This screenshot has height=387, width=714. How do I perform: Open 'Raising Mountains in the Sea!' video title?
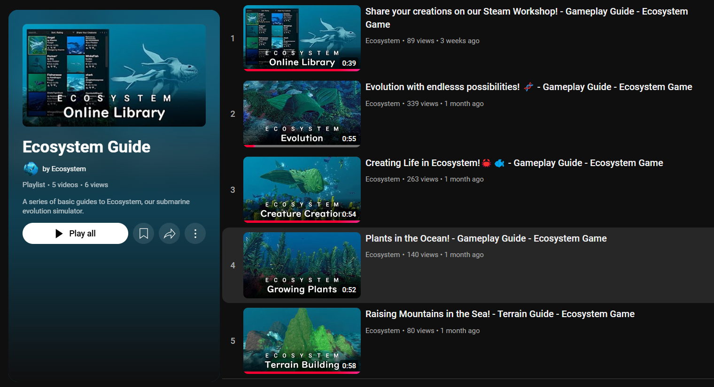500,314
